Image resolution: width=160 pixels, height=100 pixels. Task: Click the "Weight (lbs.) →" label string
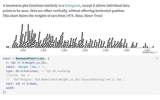point(31,67)
